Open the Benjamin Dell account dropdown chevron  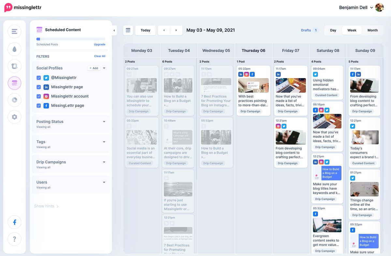pos(371,8)
